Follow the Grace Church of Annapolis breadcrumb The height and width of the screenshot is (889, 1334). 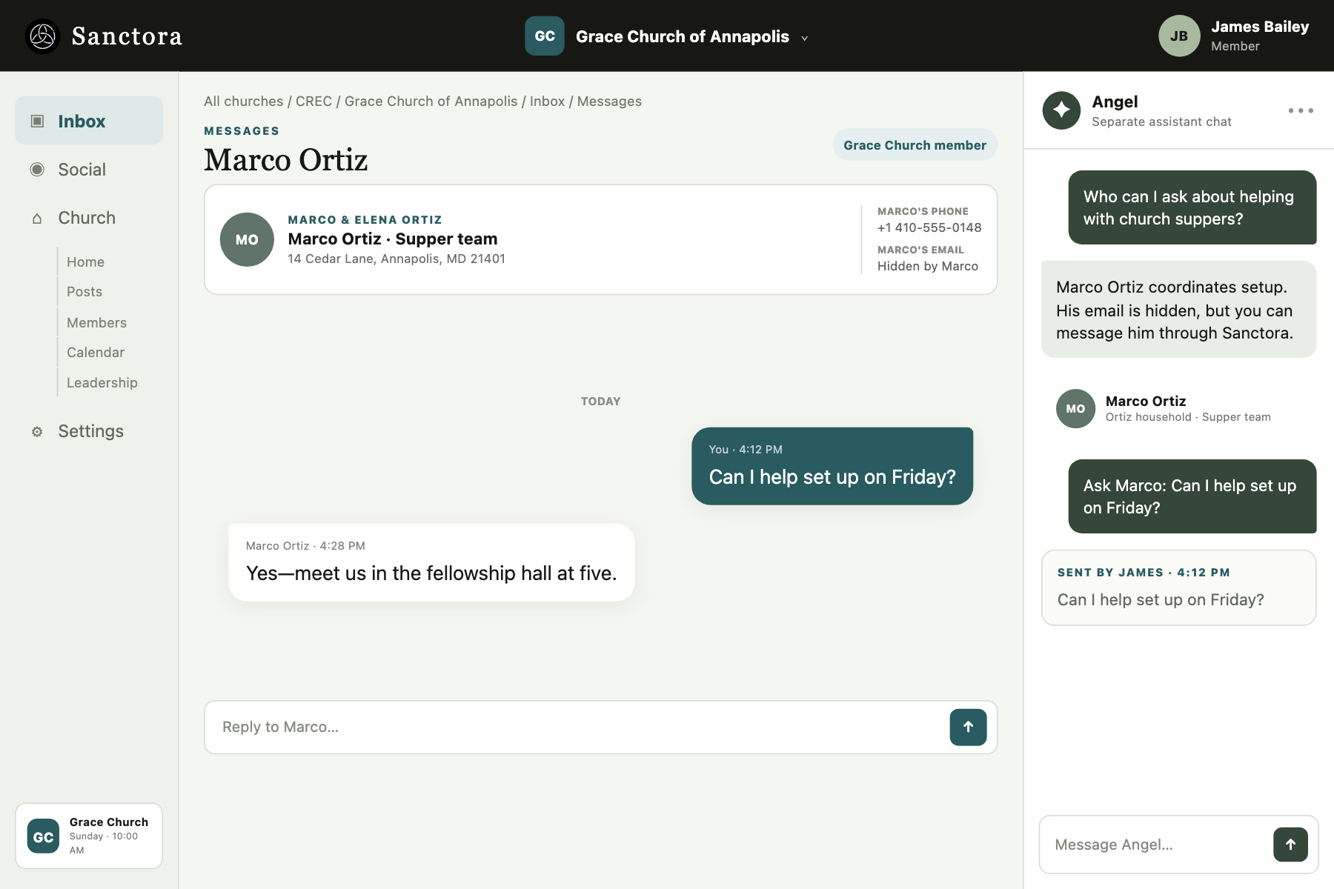point(431,101)
